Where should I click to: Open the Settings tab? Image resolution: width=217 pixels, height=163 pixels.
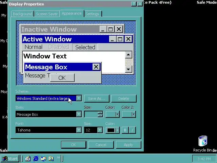click(x=92, y=14)
